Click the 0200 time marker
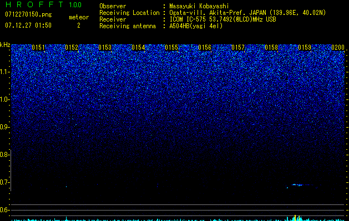Image resolution: width=349 pixels, height=221 pixels. (x=338, y=48)
